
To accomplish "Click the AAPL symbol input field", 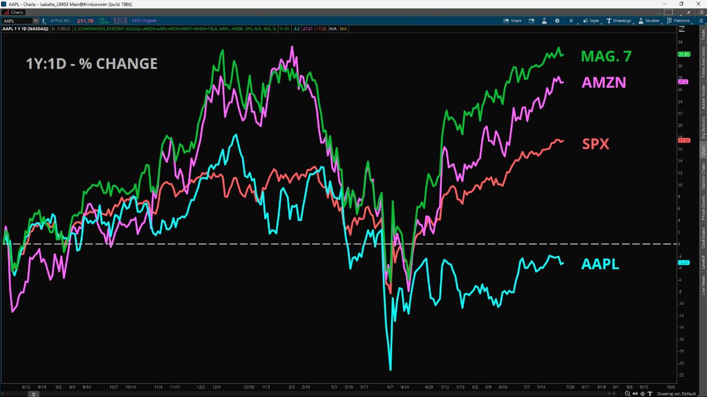I will click(18, 21).
